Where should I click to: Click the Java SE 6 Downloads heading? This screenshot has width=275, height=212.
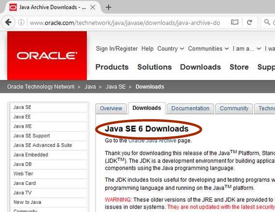[x=147, y=129]
